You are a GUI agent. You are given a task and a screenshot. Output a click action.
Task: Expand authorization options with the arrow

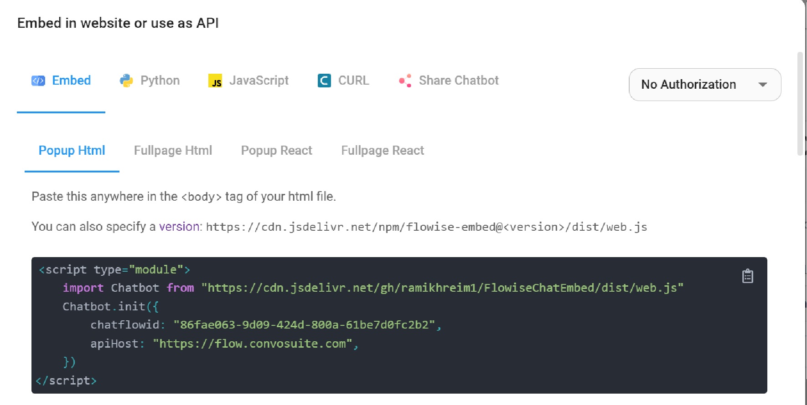point(763,85)
